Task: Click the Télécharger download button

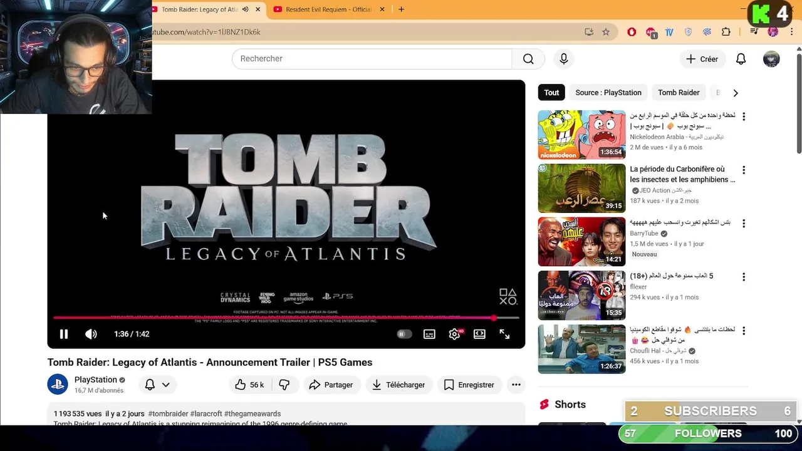Action: (398, 385)
